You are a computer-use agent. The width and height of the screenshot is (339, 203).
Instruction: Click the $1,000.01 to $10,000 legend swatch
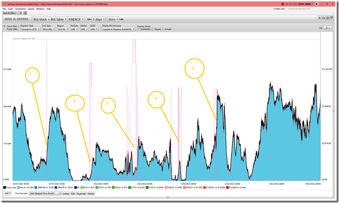(x=204, y=187)
